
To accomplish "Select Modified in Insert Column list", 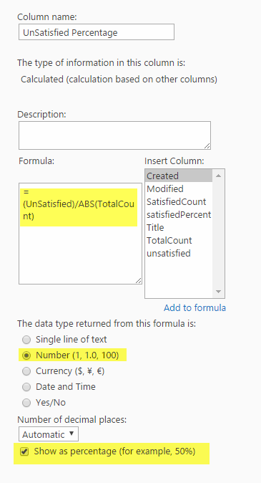I will (x=179, y=188).
